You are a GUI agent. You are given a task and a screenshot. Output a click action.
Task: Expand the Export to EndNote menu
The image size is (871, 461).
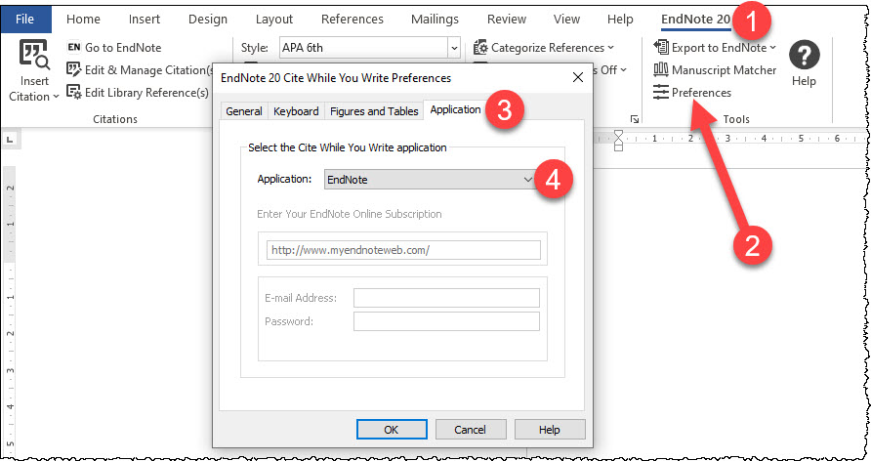[x=716, y=47]
